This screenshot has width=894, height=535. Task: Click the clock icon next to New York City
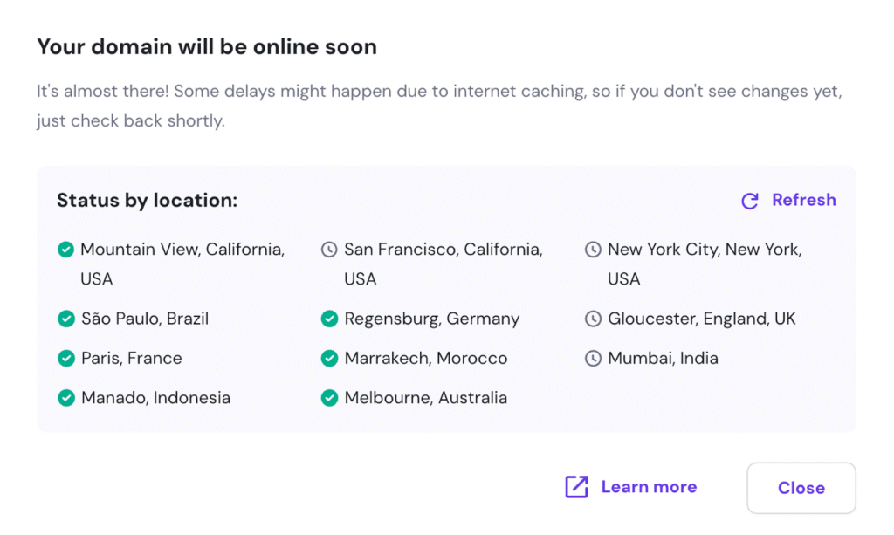[x=593, y=249]
